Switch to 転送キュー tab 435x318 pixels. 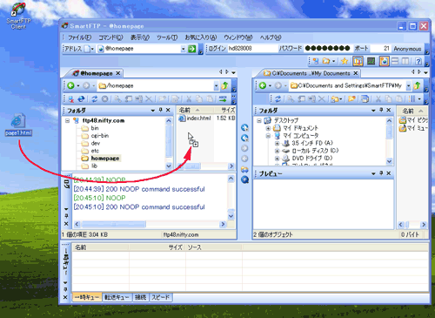point(117,297)
